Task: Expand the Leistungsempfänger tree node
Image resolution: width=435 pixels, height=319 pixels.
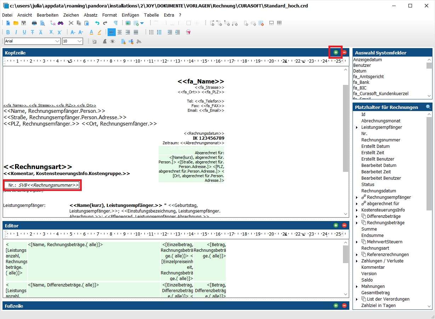Action: [357, 127]
